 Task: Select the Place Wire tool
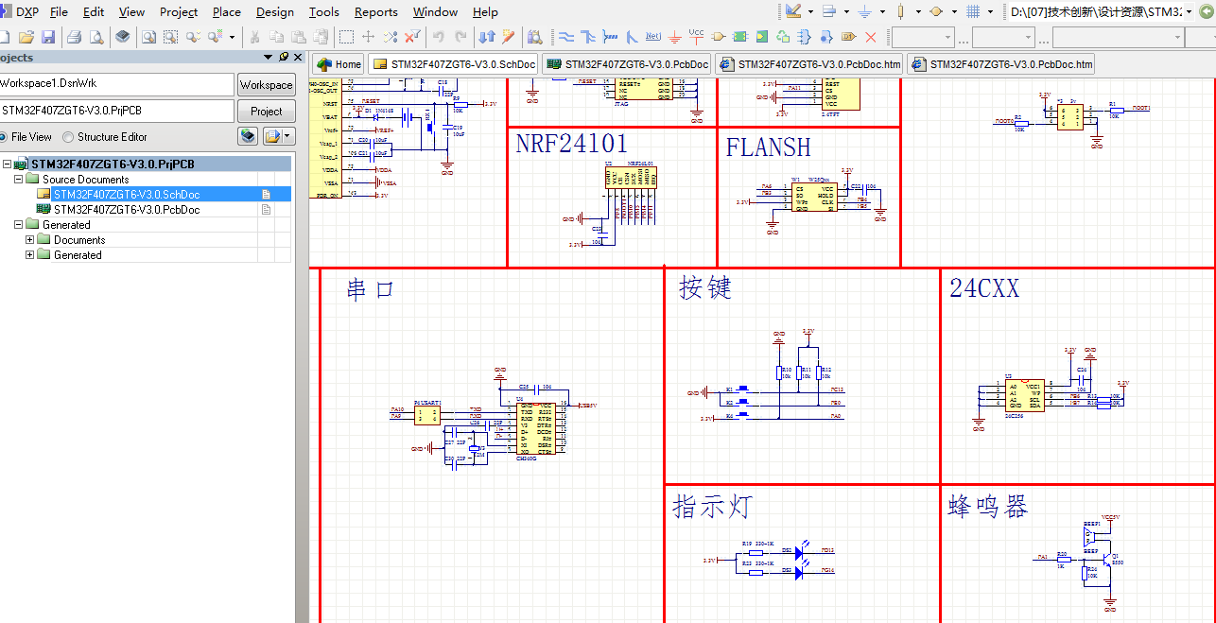coord(565,37)
